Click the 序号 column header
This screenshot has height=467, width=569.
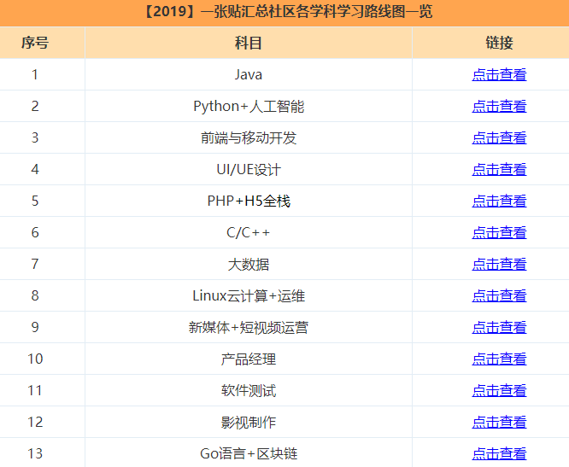[35, 43]
